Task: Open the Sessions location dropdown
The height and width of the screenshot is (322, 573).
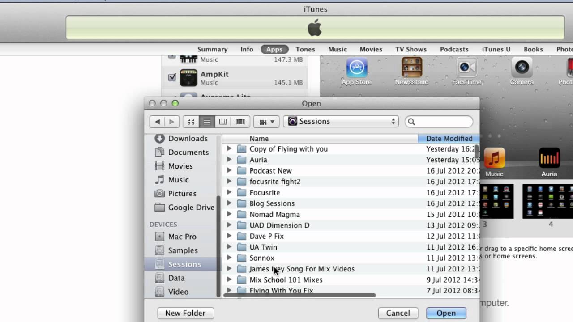Action: [341, 121]
